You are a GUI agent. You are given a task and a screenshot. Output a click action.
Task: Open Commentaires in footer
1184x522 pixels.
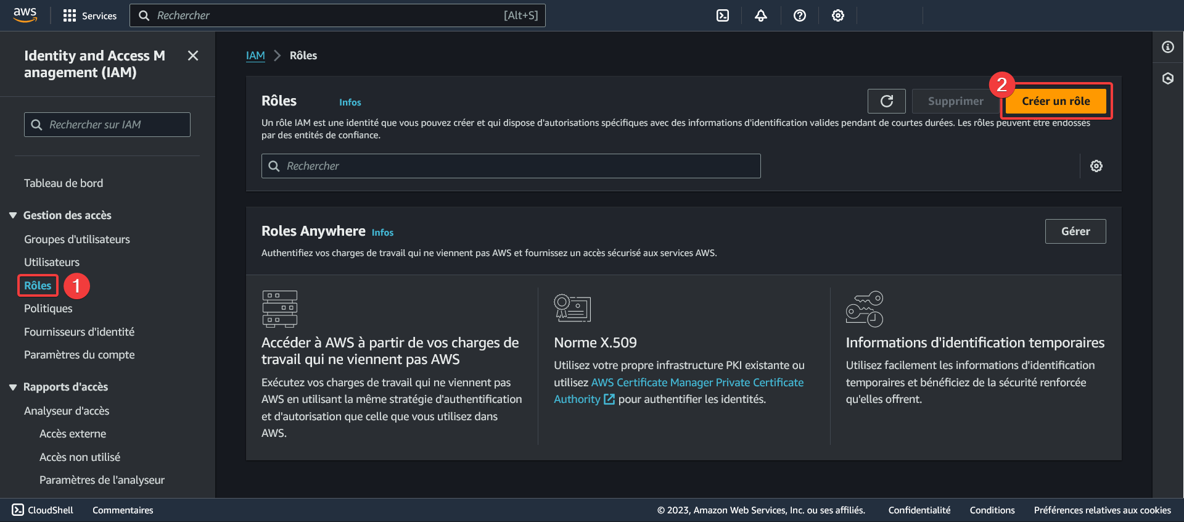tap(123, 510)
